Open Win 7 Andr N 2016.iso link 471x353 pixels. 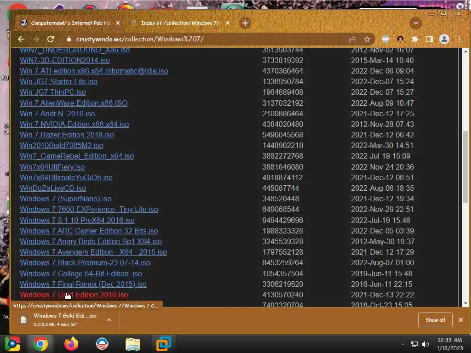57,114
